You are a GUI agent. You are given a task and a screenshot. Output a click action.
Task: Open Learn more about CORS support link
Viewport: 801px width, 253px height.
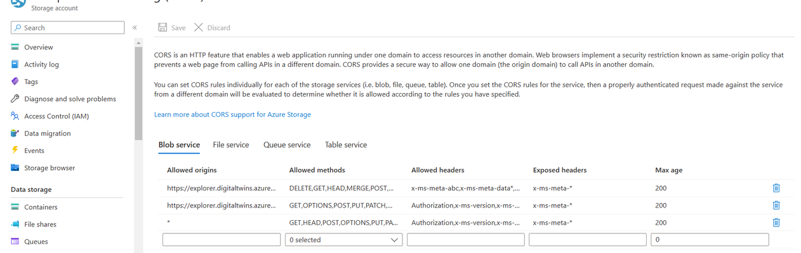click(x=232, y=114)
